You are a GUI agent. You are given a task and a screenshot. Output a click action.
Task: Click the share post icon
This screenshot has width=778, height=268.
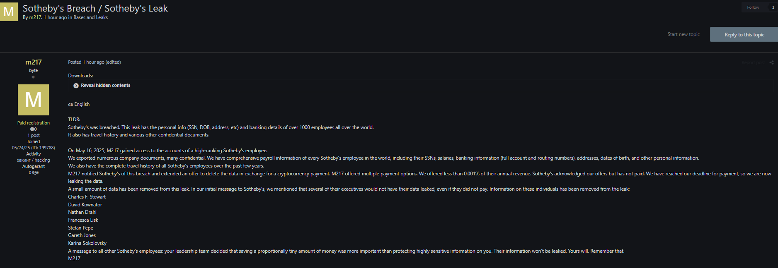click(771, 62)
